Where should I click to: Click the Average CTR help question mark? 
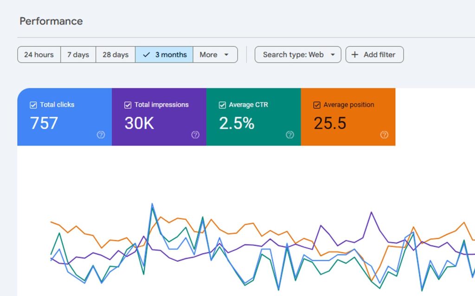point(290,135)
